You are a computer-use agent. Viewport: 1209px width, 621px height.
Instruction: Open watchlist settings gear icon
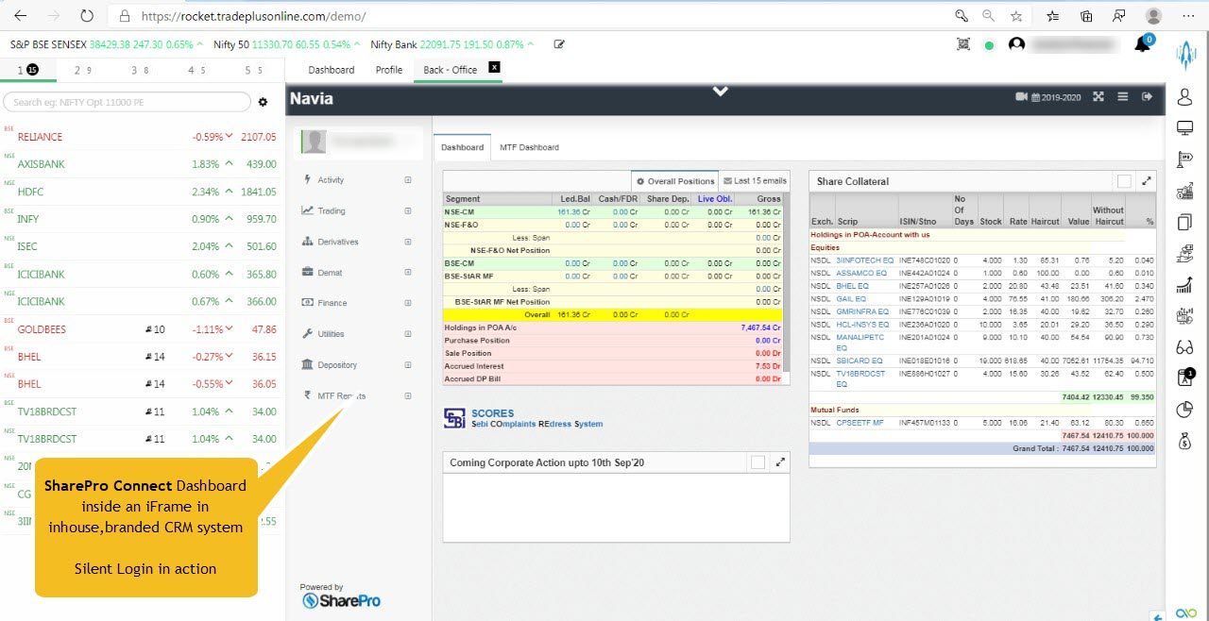click(x=264, y=102)
